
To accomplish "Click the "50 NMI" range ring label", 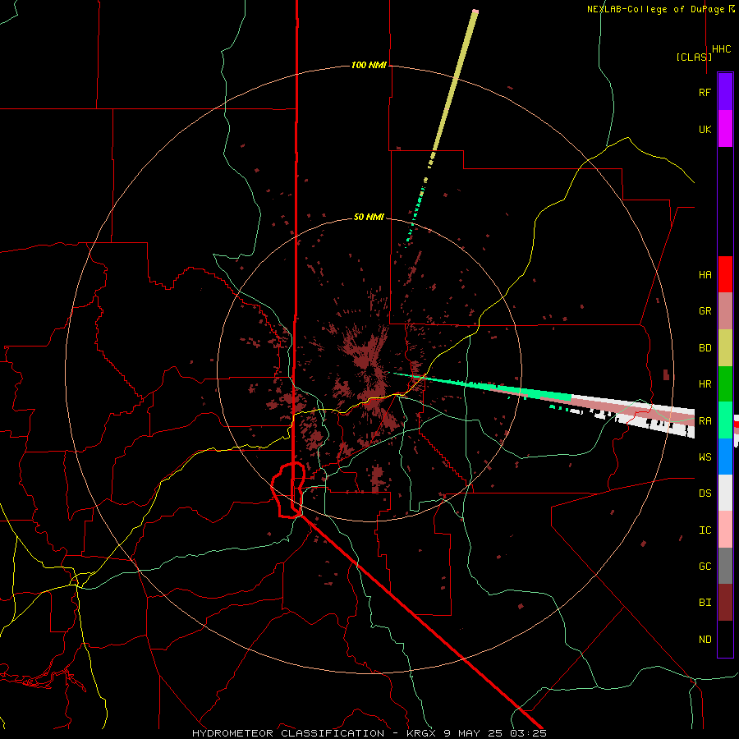I will (x=369, y=217).
